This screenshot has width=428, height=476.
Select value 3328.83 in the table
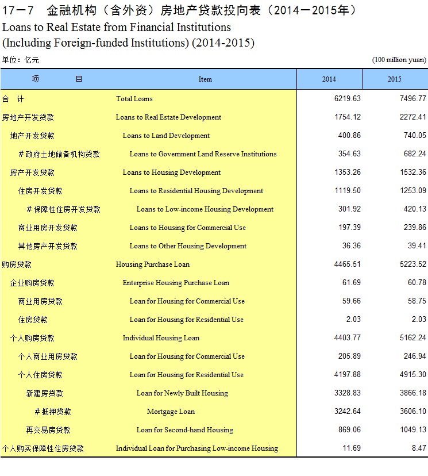[x=348, y=393]
